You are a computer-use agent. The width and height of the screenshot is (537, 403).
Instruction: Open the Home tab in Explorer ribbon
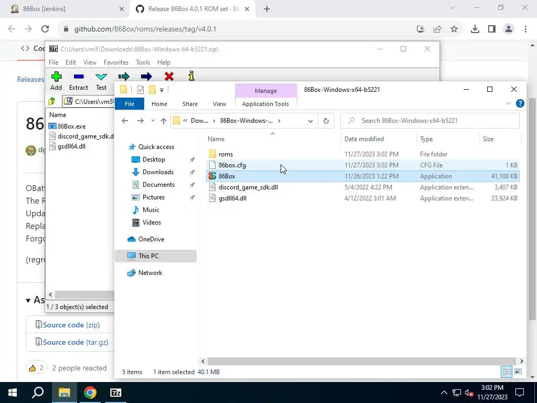159,104
